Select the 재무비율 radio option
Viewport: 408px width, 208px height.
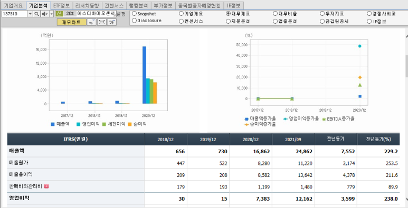276,13
